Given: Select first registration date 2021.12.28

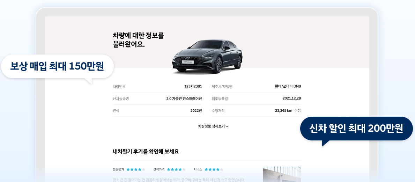Looking at the screenshot, I should 292,98.
